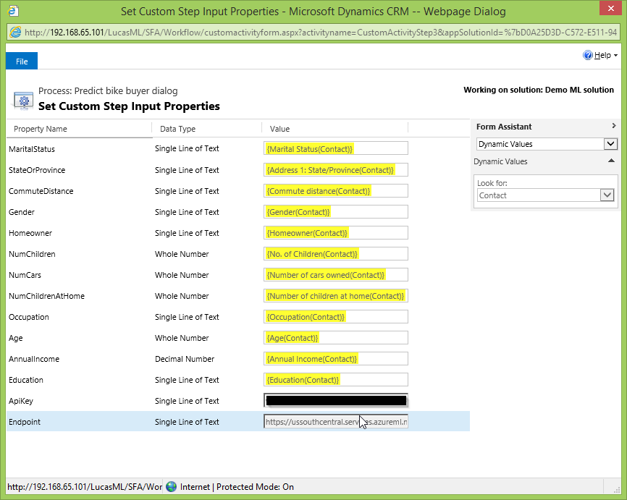Click the Help icon

pyautogui.click(x=587, y=55)
